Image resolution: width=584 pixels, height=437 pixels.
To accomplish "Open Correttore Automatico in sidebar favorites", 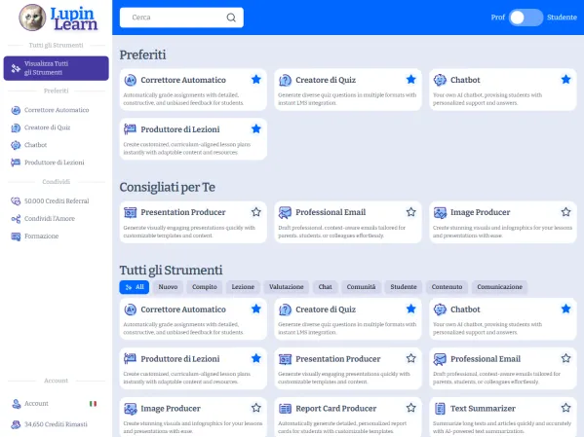I will tap(57, 110).
